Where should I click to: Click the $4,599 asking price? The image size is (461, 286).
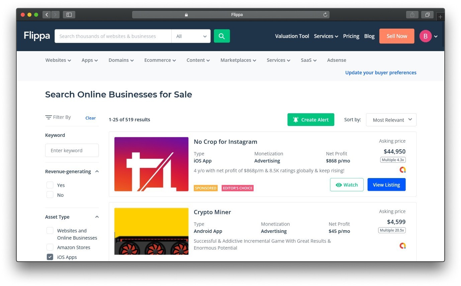[x=396, y=222]
